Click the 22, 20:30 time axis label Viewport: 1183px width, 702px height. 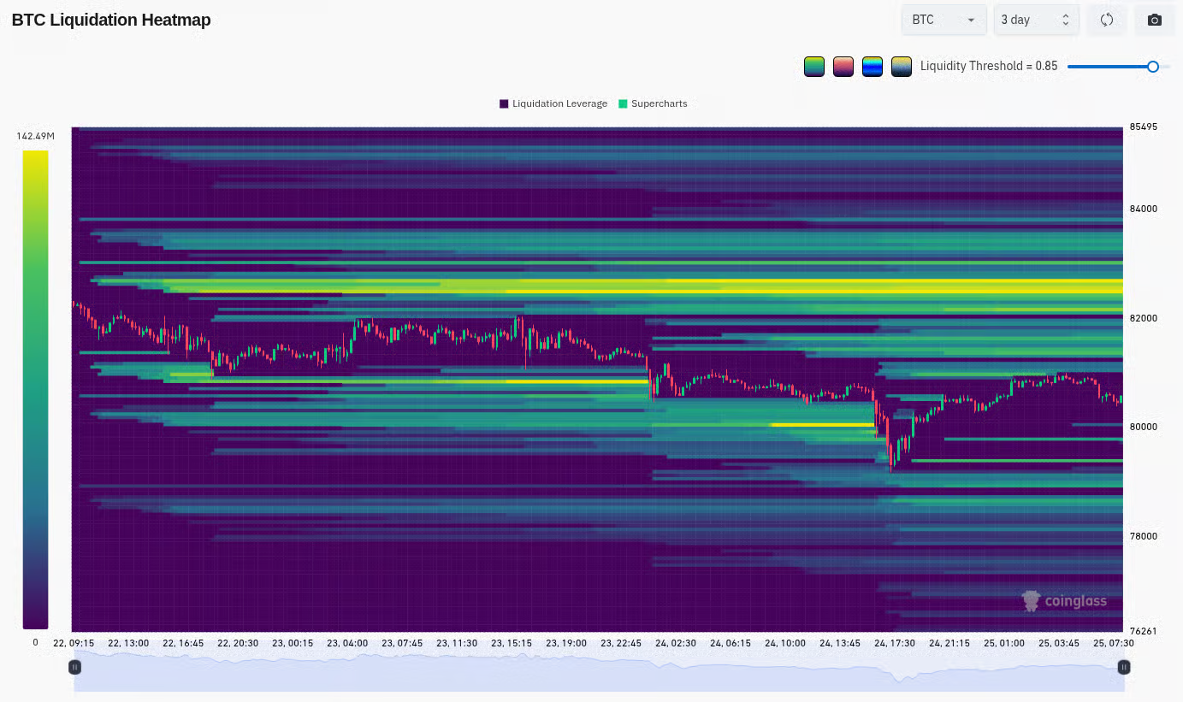pos(237,643)
